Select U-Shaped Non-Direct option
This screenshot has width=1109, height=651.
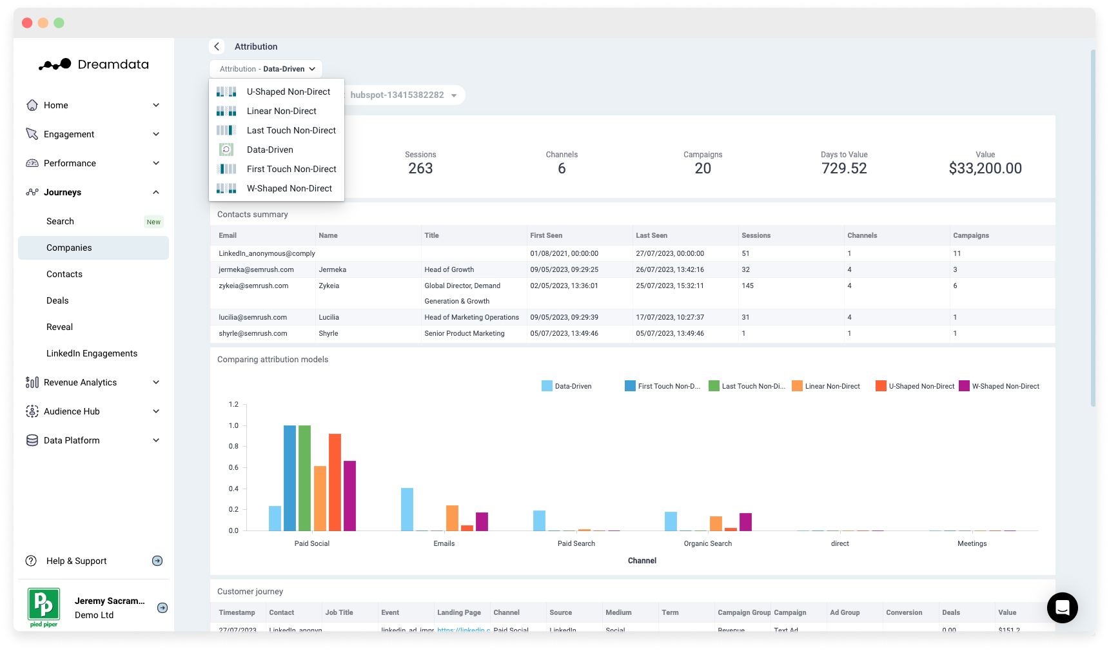point(277,92)
